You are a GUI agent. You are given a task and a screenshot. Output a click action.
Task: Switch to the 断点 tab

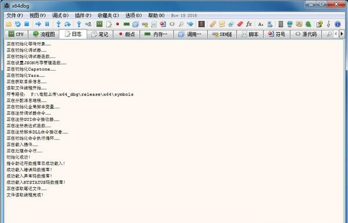(x=126, y=34)
